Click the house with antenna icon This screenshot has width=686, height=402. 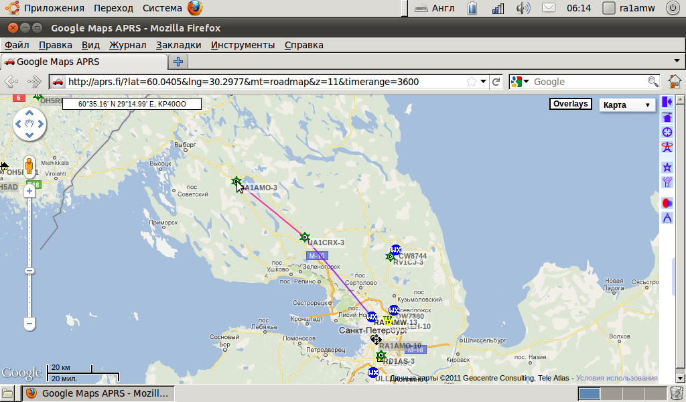click(667, 117)
